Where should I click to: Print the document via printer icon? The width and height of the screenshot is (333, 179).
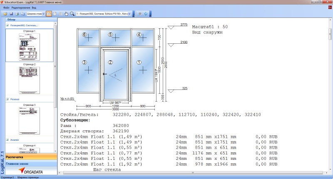(x=17, y=14)
